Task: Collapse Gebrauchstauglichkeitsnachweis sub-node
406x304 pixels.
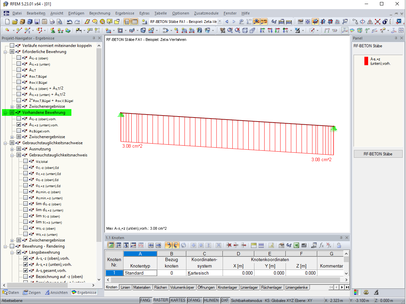Action: pos(12,155)
